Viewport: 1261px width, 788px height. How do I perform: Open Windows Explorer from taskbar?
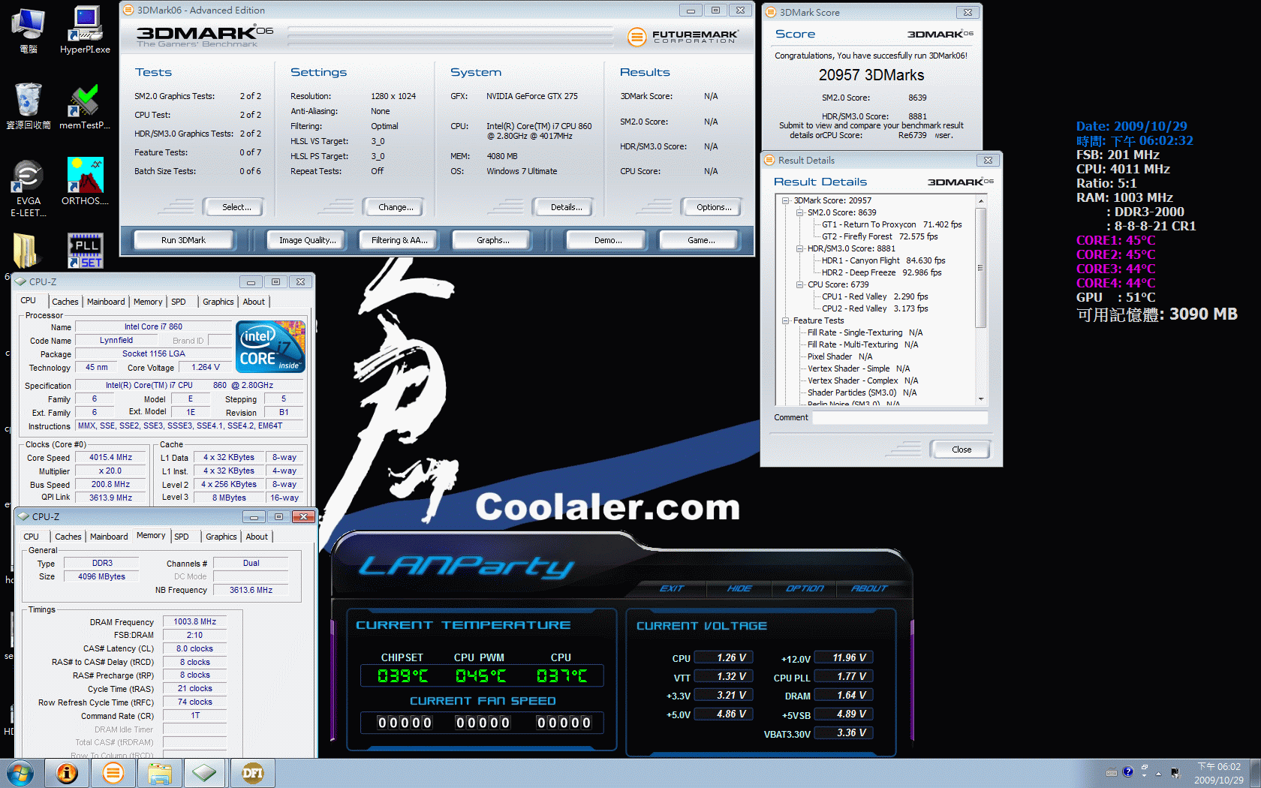point(160,773)
